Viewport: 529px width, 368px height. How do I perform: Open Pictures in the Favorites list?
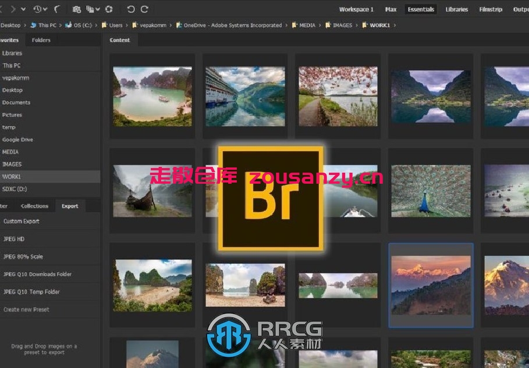[x=12, y=115]
